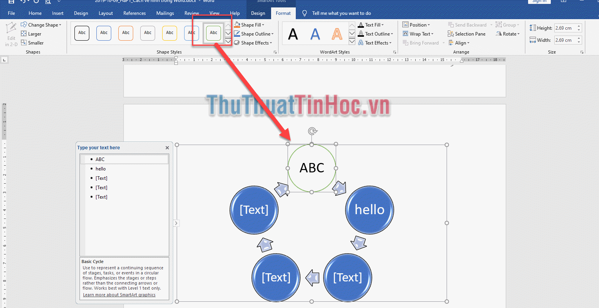The height and width of the screenshot is (308, 599).
Task: Open the Text Fill menu
Action: point(371,25)
